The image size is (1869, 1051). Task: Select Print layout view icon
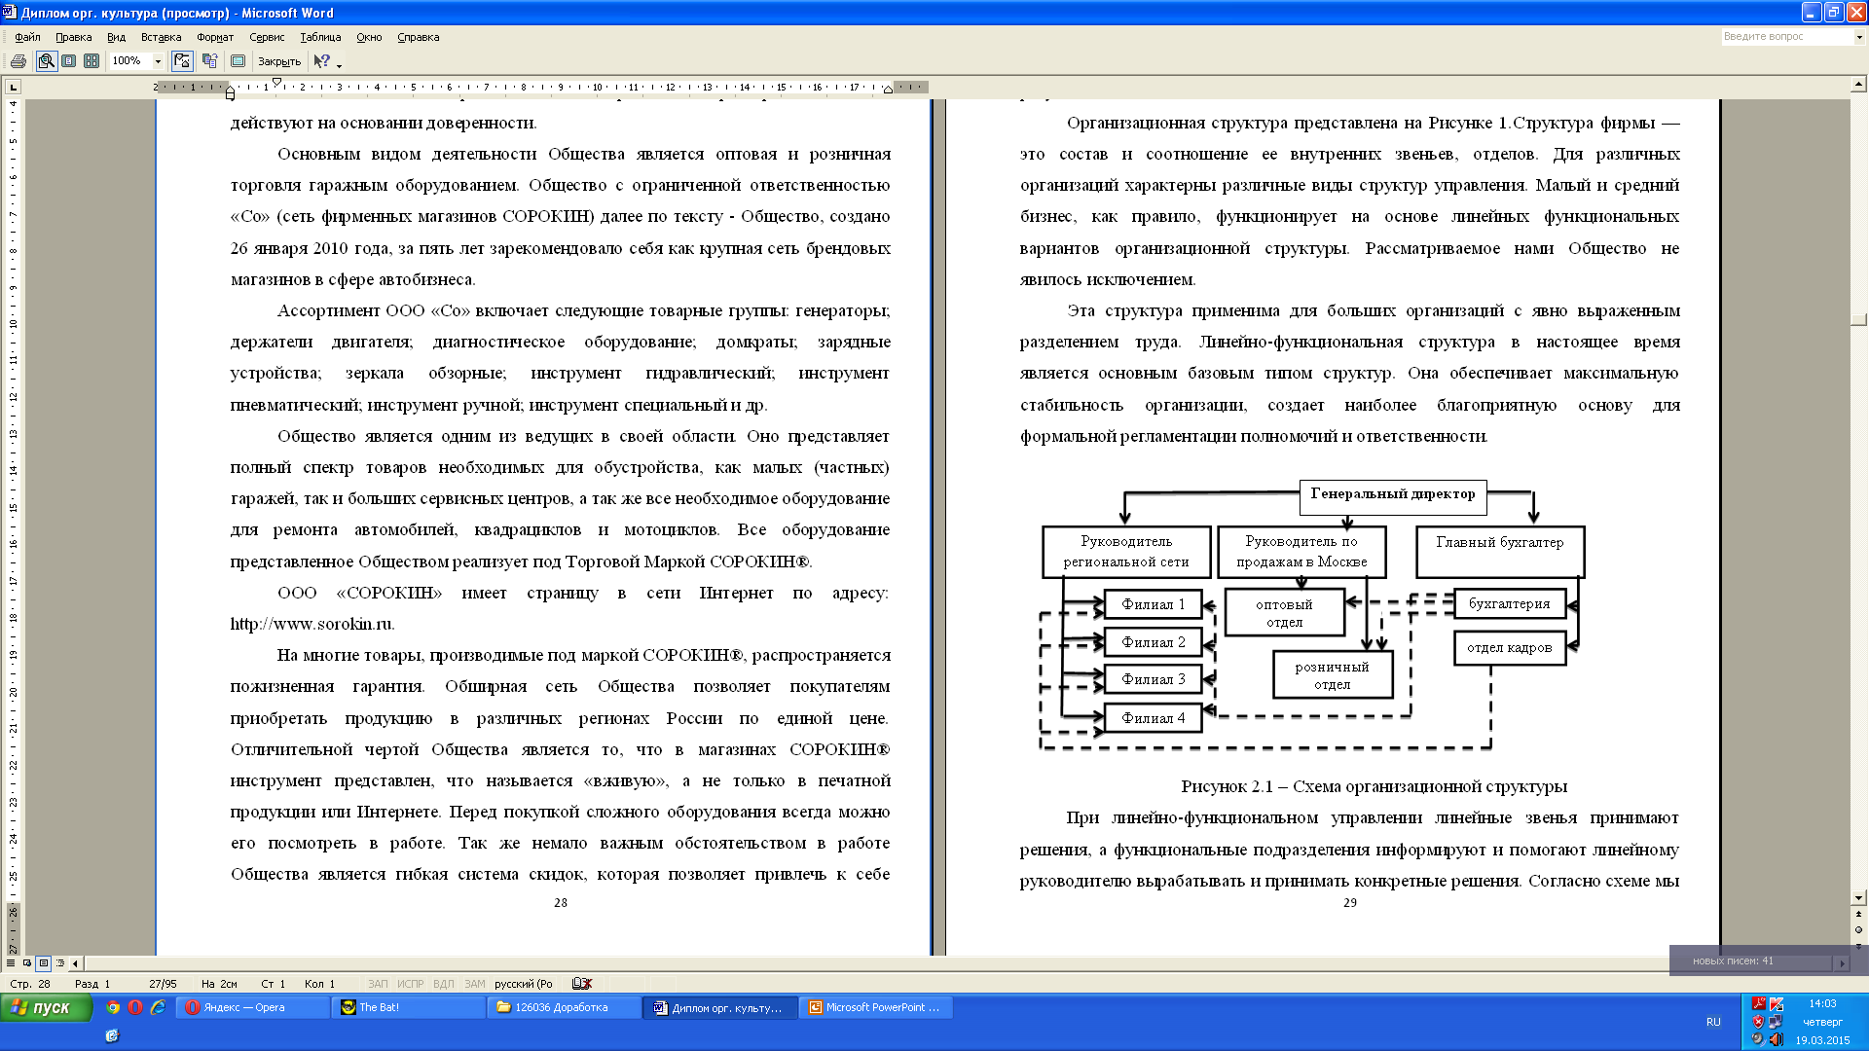44,963
